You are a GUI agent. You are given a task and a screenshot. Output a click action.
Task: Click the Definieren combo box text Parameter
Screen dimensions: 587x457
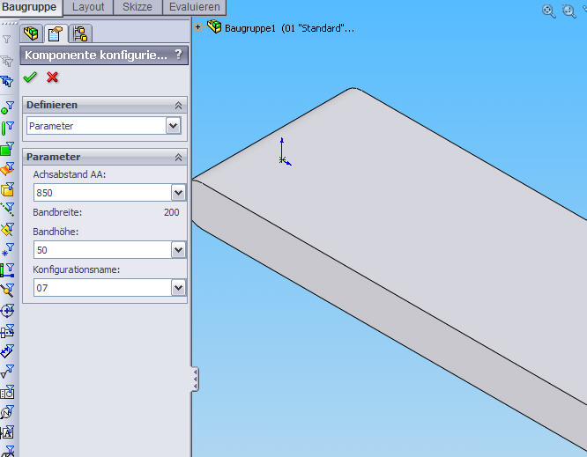51,126
